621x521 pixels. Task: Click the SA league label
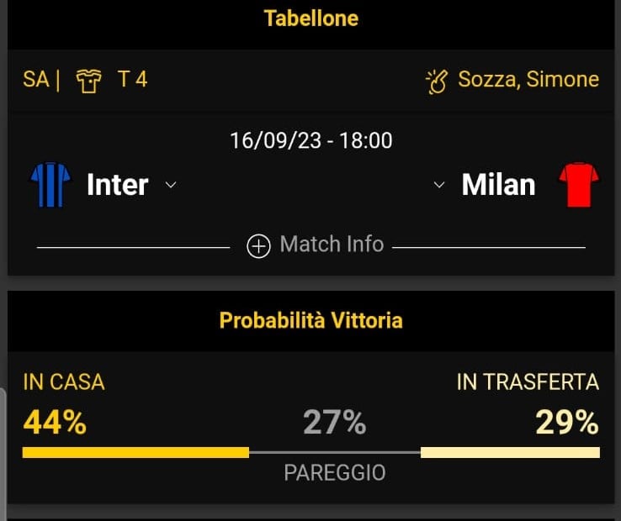click(x=36, y=80)
